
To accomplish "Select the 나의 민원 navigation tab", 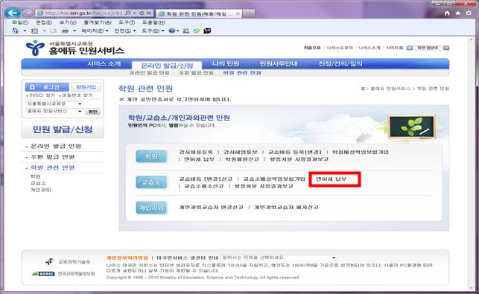I will (x=226, y=64).
